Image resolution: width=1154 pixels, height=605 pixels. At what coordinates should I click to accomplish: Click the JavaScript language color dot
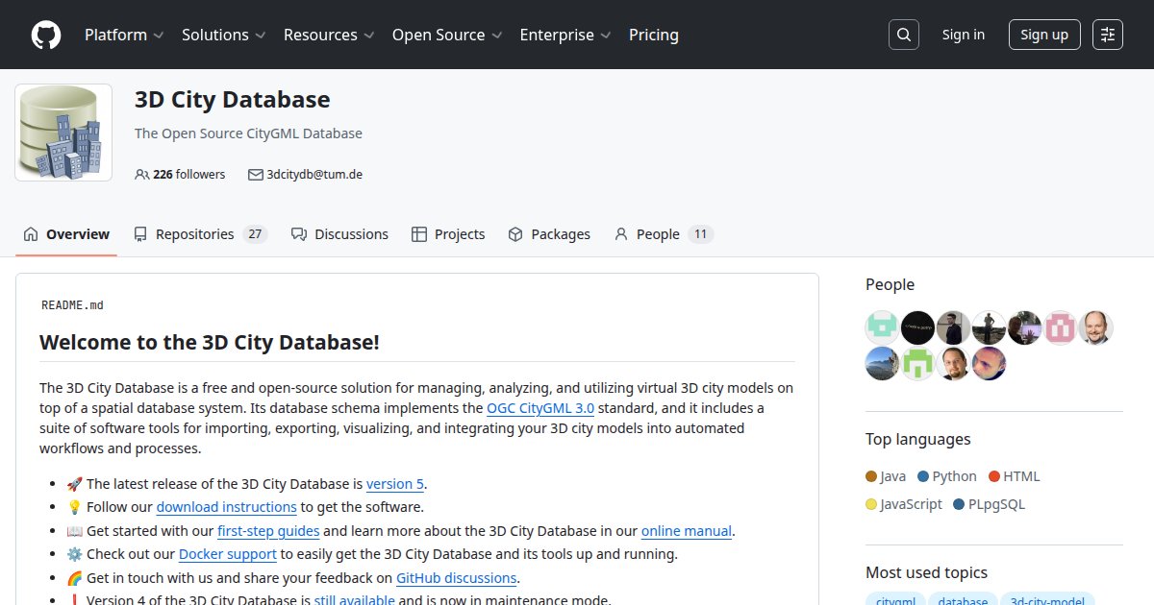click(x=871, y=504)
